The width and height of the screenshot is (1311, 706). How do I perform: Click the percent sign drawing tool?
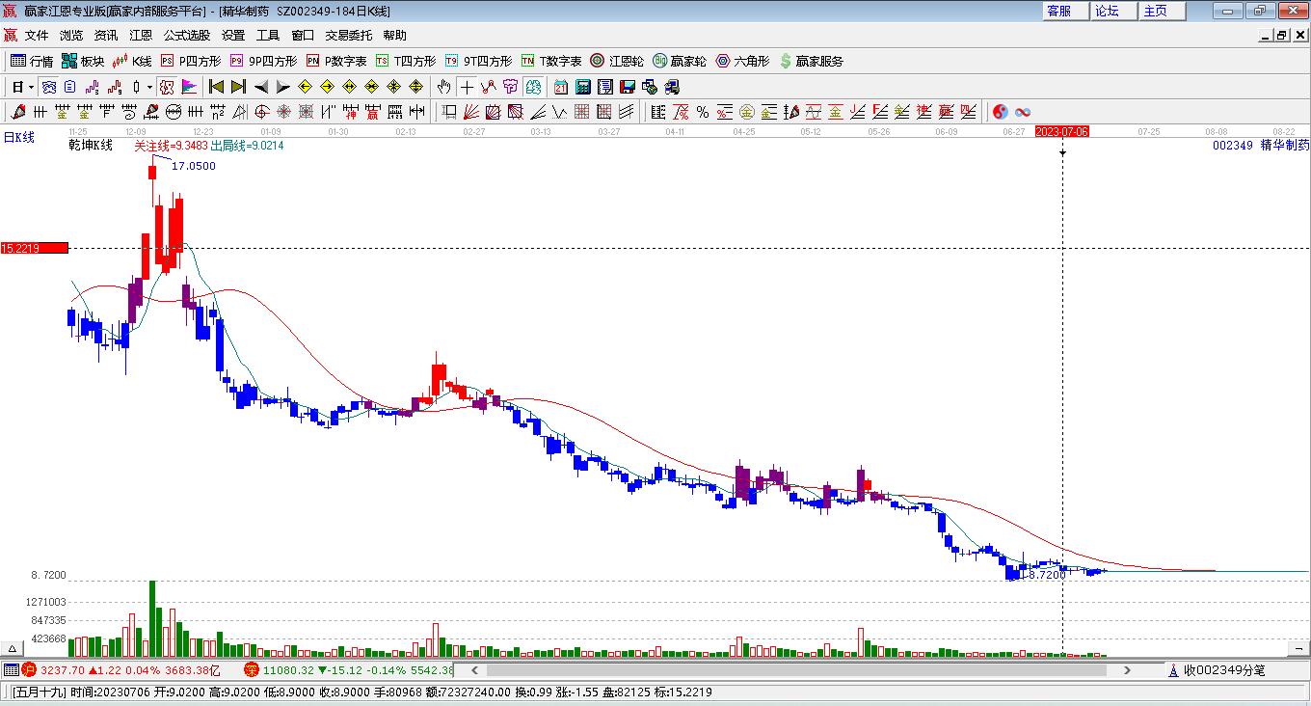[x=703, y=112]
